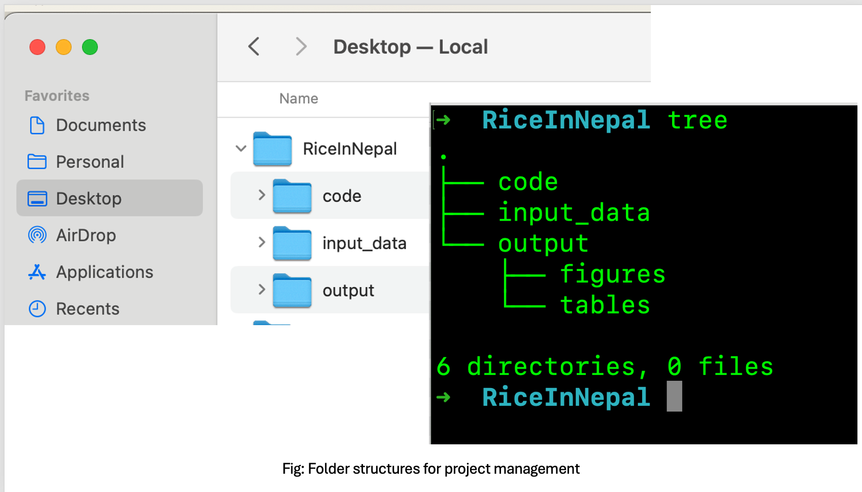
Task: Sort by the Name column header
Action: [x=299, y=98]
